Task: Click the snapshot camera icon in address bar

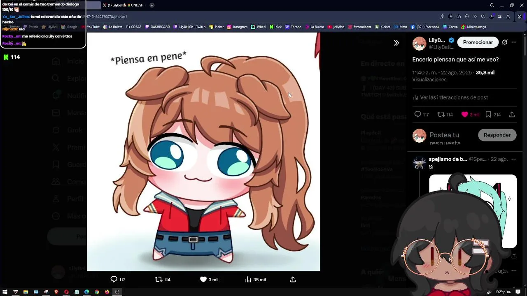Action: click(459, 16)
